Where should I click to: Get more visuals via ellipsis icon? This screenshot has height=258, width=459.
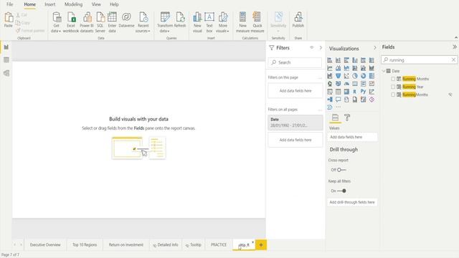[x=338, y=107]
